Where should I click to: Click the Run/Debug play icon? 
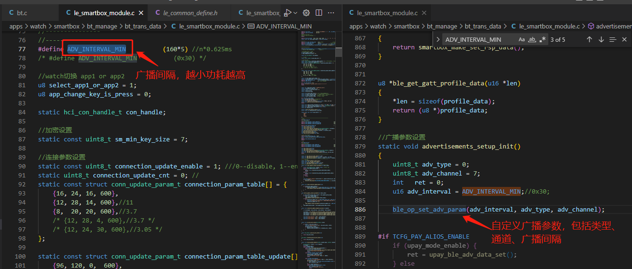click(x=288, y=13)
